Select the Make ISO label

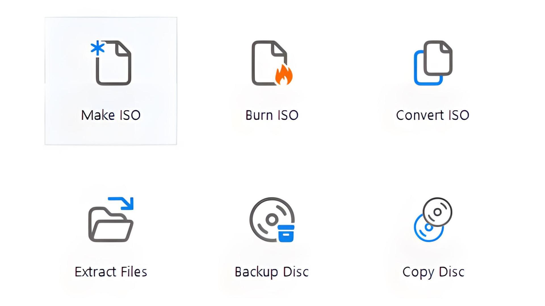coord(111,115)
